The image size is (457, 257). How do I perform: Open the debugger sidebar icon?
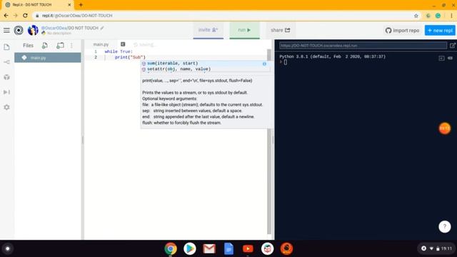click(6, 92)
